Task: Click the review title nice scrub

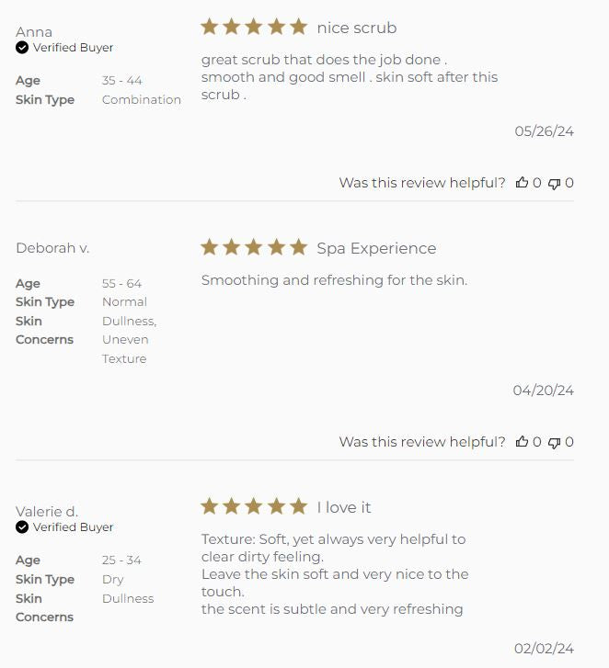Action: [357, 28]
